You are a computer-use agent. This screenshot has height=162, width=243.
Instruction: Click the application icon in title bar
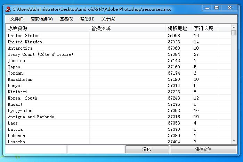pos(8,9)
